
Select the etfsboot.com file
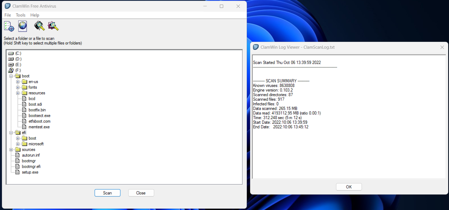39,121
